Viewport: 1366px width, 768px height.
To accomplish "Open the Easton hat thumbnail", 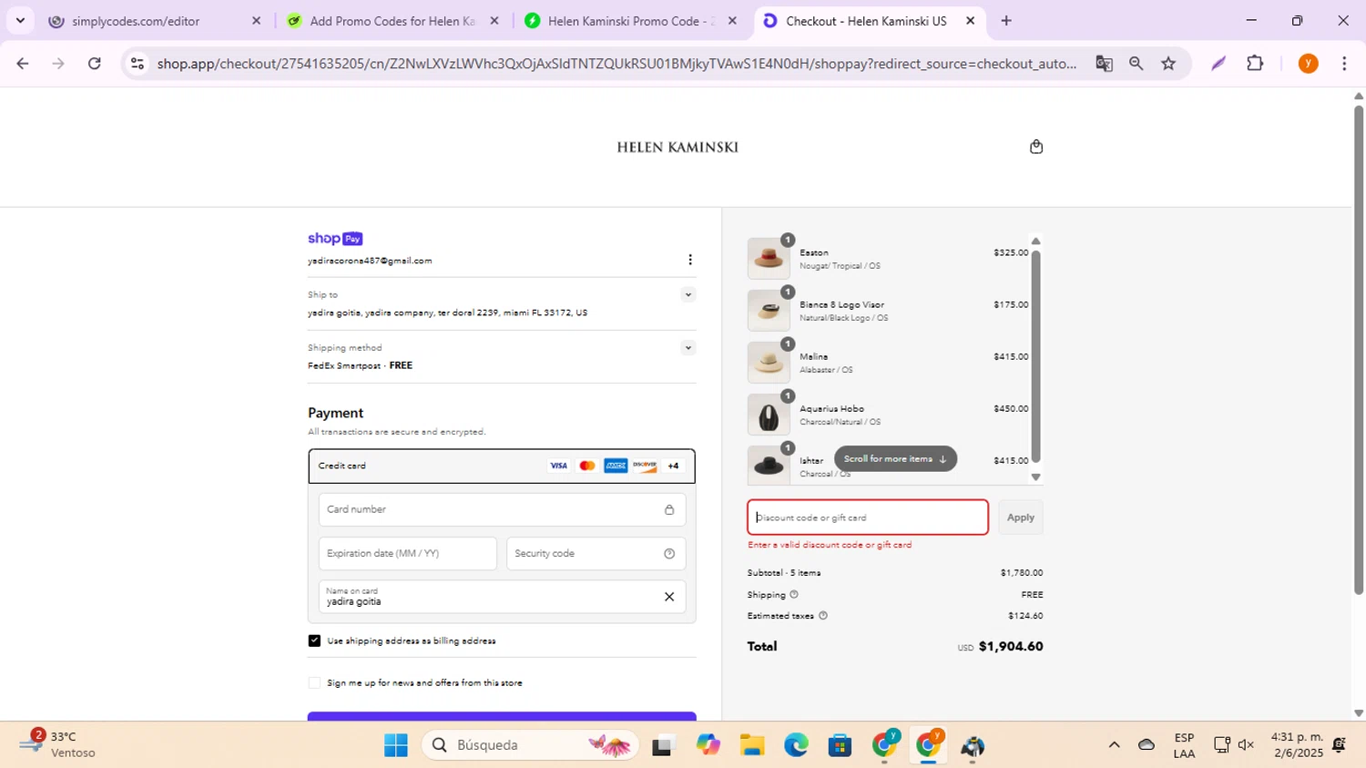I will [x=769, y=259].
